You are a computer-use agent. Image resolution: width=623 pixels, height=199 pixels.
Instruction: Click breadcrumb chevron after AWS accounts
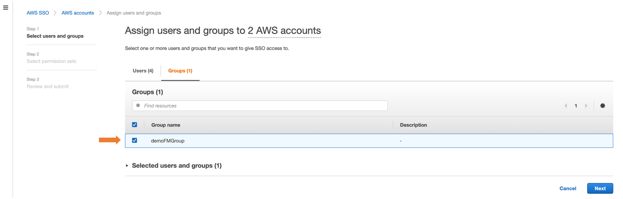coord(100,13)
